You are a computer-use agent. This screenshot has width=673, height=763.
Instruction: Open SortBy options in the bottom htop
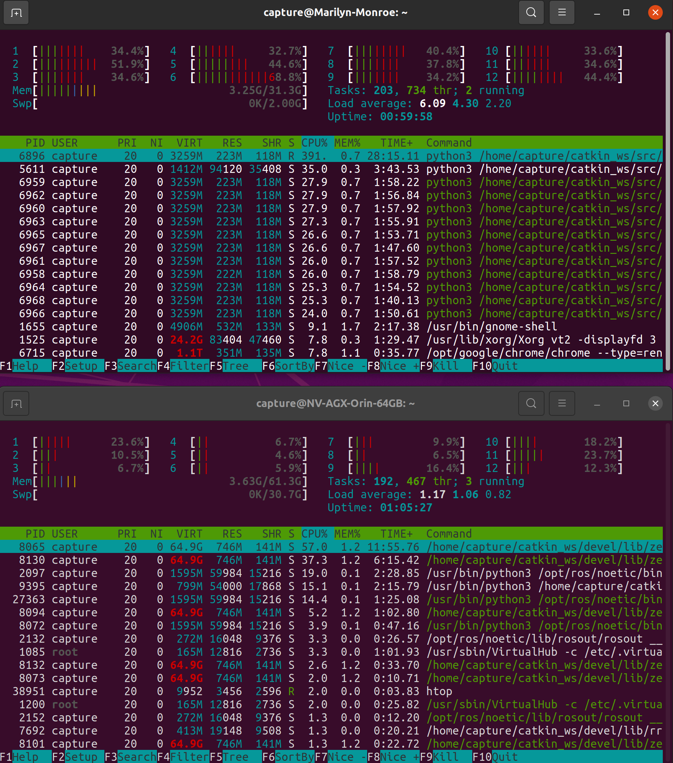(289, 757)
